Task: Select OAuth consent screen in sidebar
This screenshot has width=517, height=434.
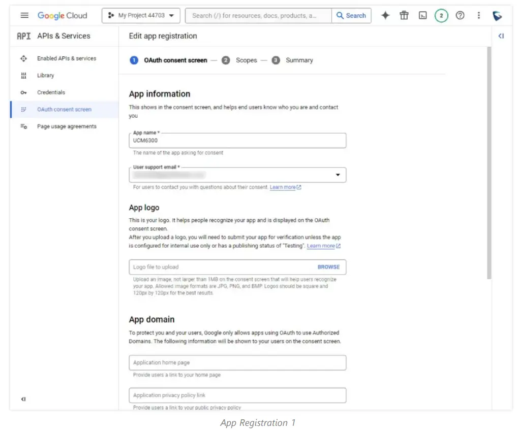Action: click(64, 109)
